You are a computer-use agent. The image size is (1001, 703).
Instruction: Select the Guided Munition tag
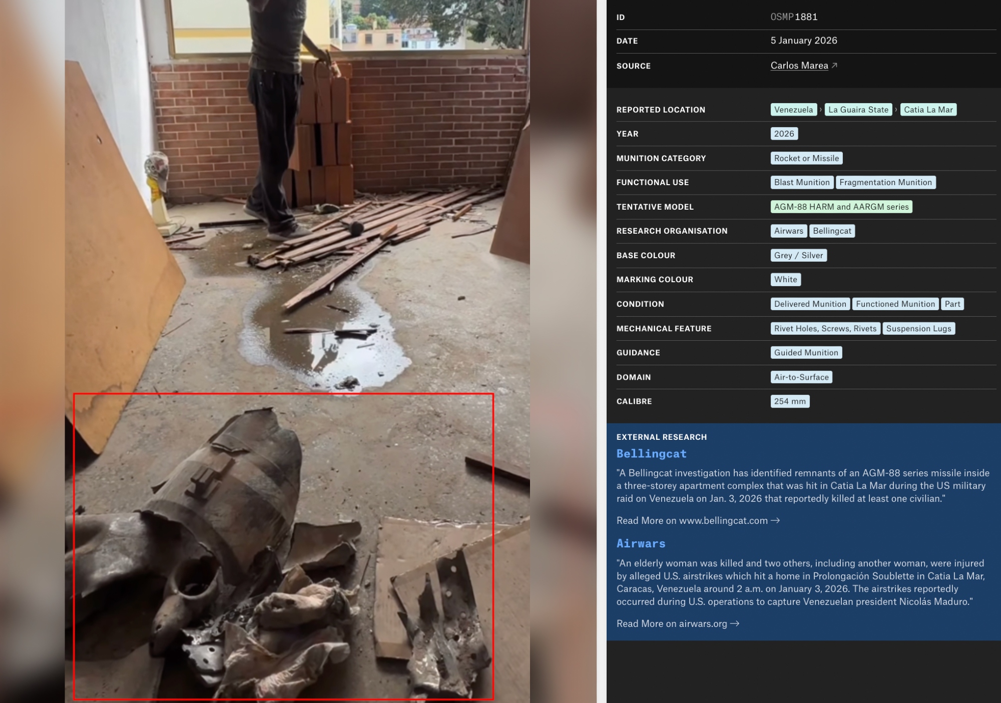806,352
